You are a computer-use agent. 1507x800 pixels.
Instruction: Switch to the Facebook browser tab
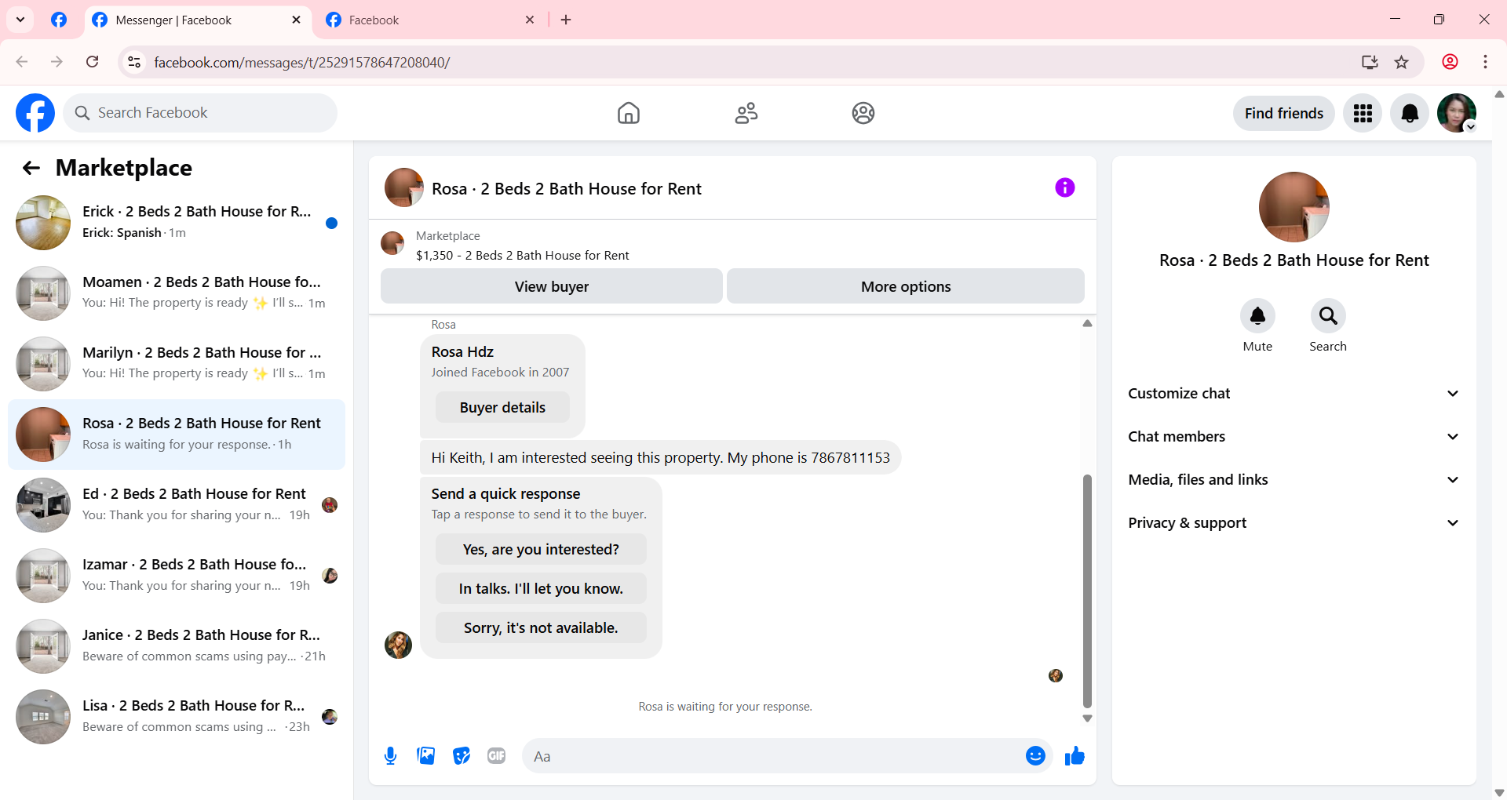pyautogui.click(x=431, y=20)
